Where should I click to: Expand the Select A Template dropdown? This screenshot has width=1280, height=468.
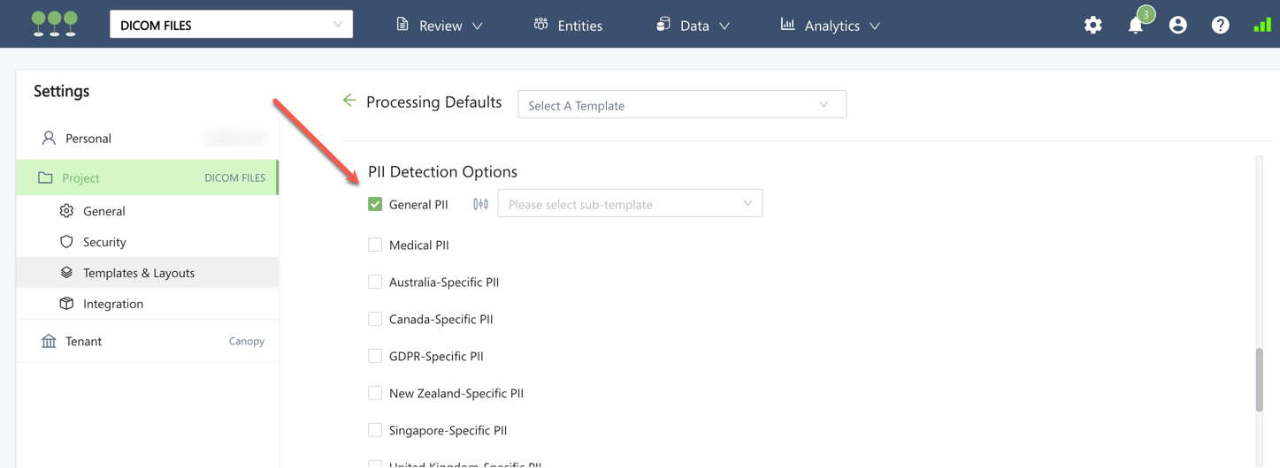[x=681, y=105]
